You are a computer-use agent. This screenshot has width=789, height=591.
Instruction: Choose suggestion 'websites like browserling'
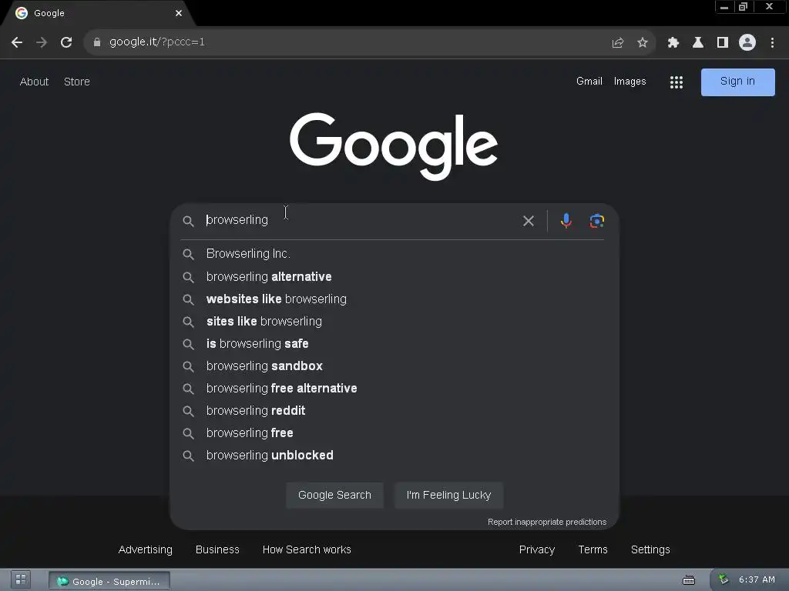pyautogui.click(x=394, y=299)
